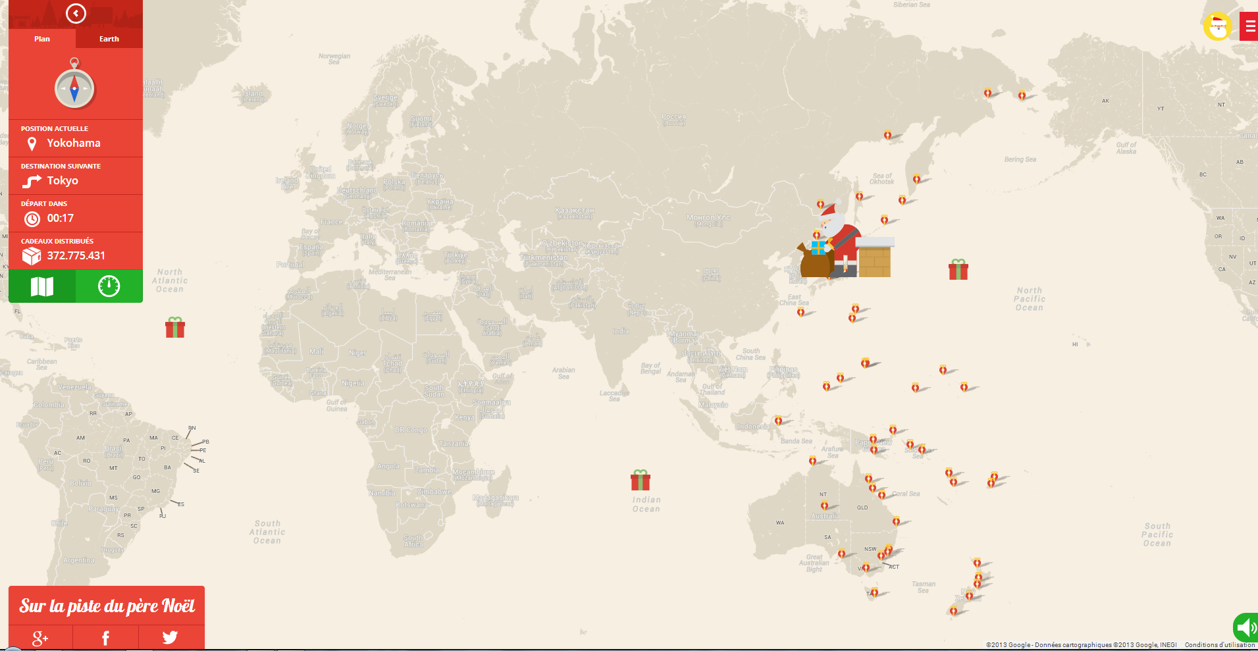Click the Yokohama current position
The width and height of the screenshot is (1258, 651).
(73, 143)
